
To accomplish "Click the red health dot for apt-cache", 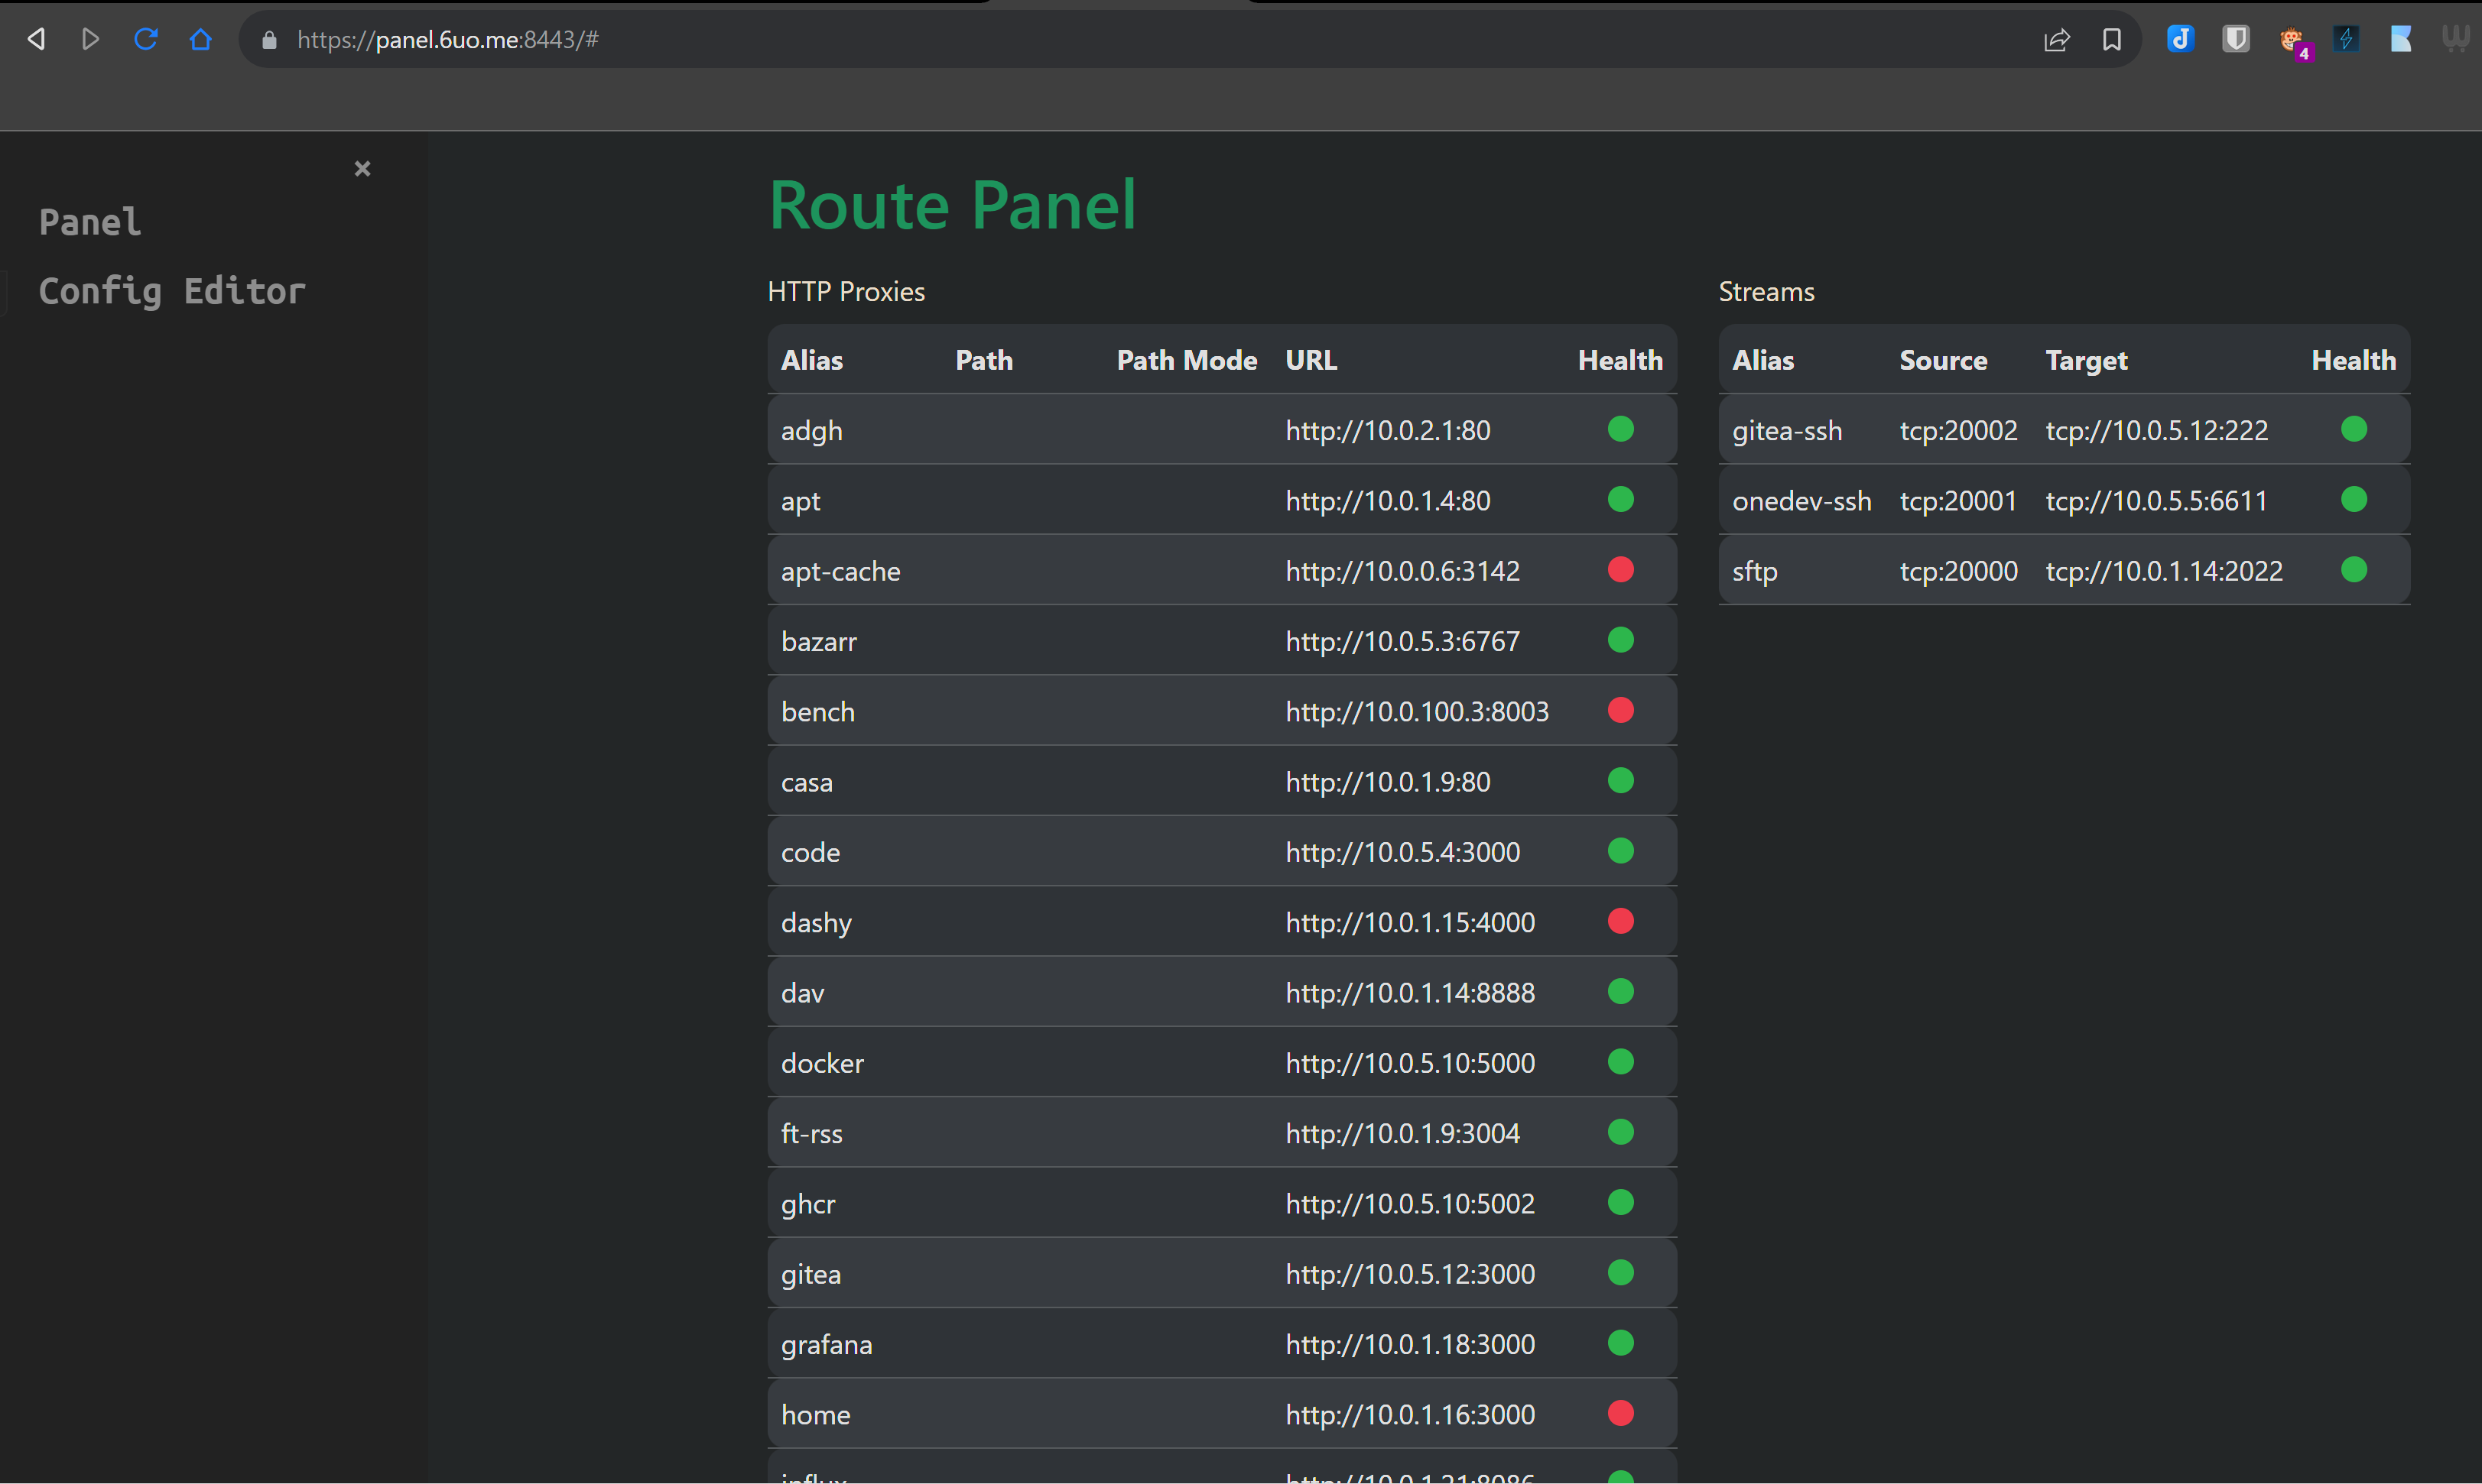I will pos(1622,570).
